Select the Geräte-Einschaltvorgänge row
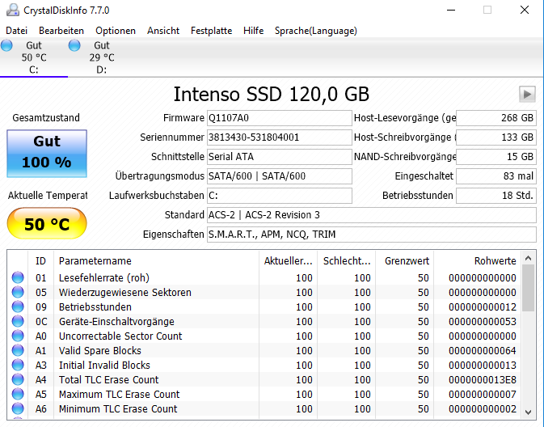Image resolution: width=544 pixels, height=427 pixels. point(264,322)
